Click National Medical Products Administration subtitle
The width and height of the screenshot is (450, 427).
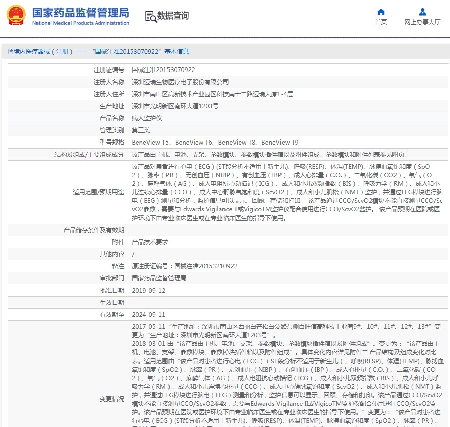pos(80,23)
